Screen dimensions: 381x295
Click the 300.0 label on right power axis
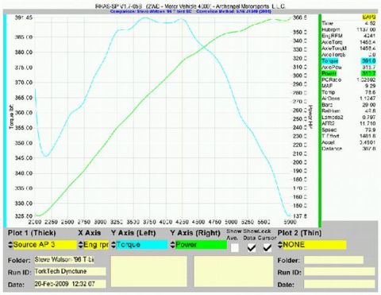tap(300, 76)
